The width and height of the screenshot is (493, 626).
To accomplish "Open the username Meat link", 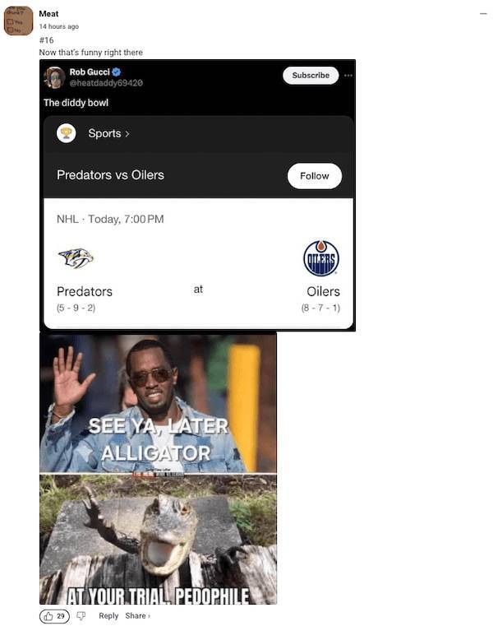I will click(x=48, y=14).
